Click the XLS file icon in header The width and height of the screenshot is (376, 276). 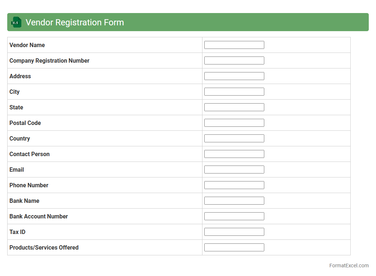point(16,22)
